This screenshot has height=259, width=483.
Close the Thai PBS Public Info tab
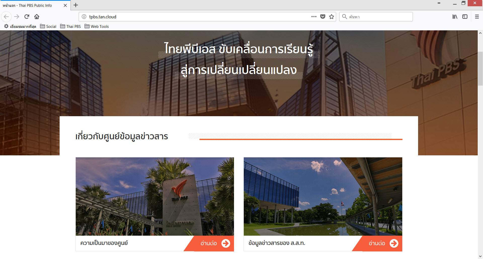(x=65, y=5)
